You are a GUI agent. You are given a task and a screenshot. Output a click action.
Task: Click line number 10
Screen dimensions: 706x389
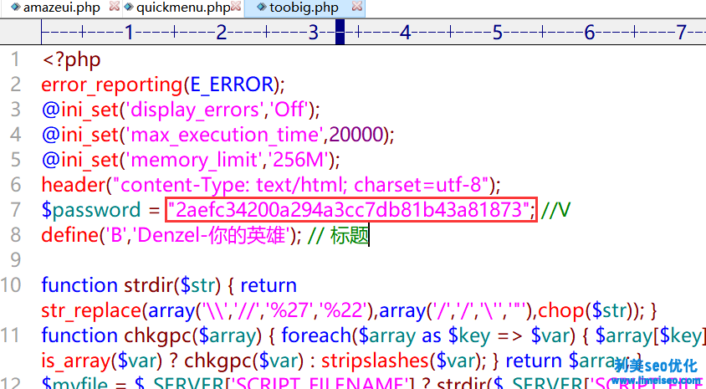[11, 285]
